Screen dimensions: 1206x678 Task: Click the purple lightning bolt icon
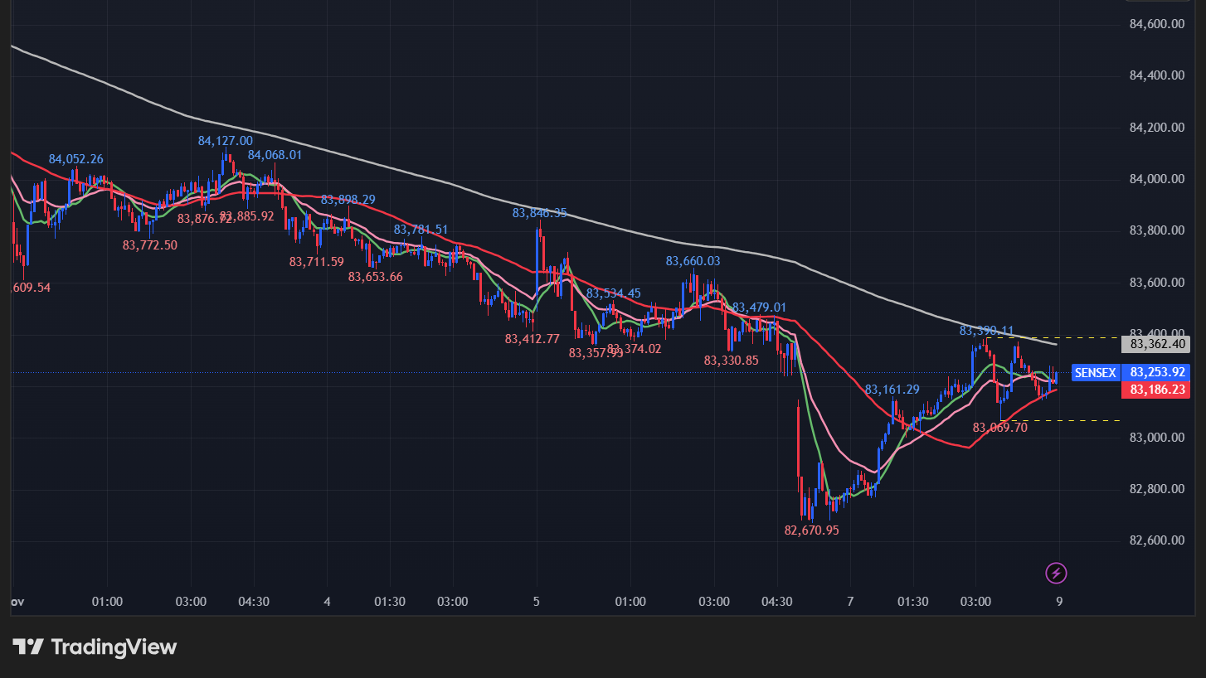[x=1057, y=573]
